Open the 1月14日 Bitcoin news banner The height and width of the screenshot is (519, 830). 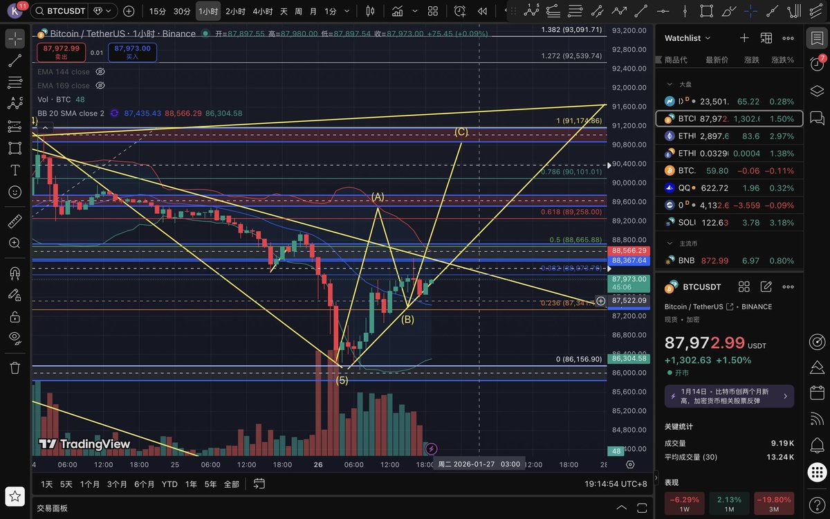click(729, 397)
